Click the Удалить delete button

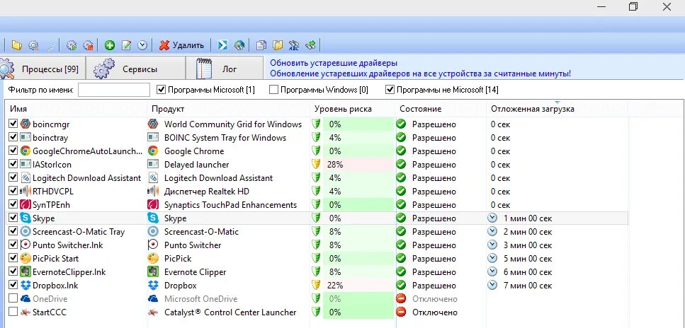click(182, 45)
